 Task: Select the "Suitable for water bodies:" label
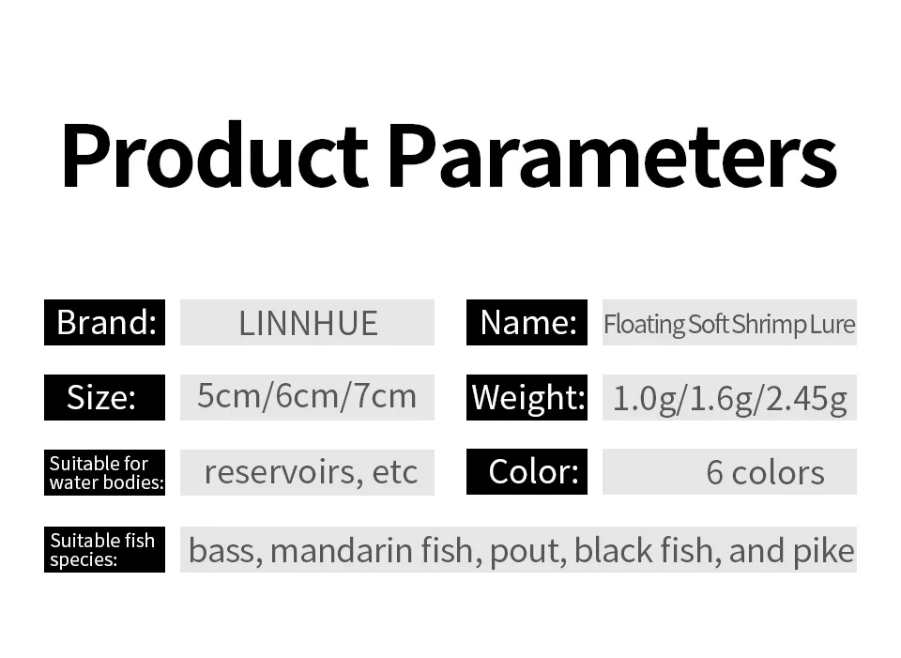(105, 473)
